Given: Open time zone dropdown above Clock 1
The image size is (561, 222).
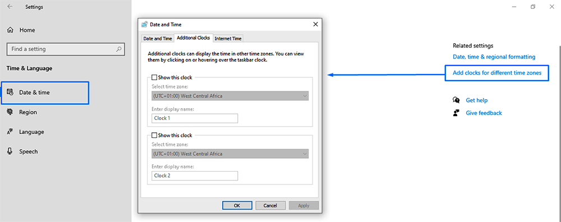Looking at the screenshot, I should pyautogui.click(x=230, y=96).
